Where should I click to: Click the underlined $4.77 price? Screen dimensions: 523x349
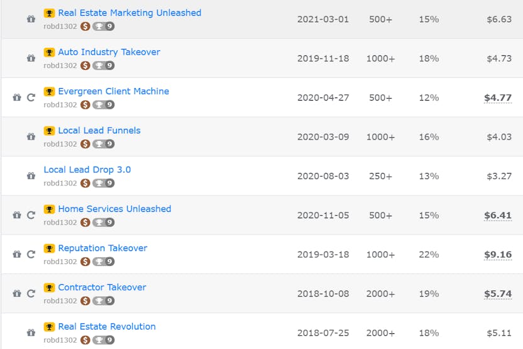click(x=498, y=97)
